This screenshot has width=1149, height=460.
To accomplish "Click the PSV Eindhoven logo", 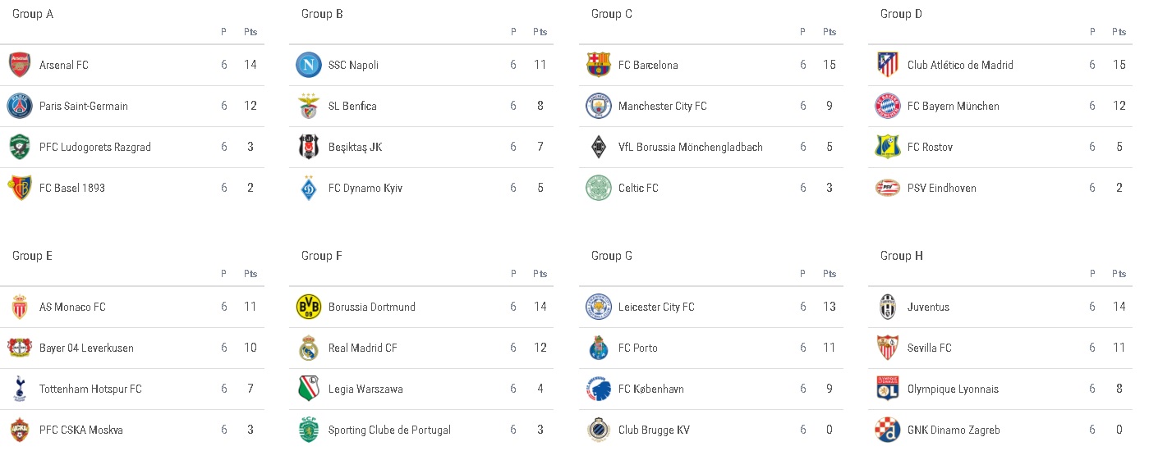I will 888,188.
